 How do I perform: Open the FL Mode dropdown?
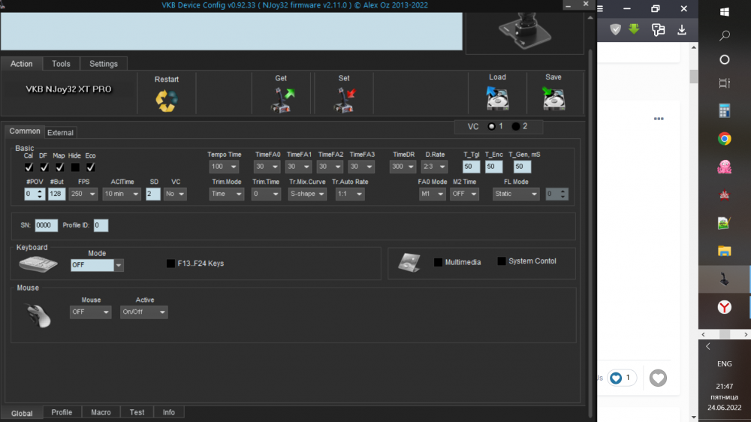point(516,194)
